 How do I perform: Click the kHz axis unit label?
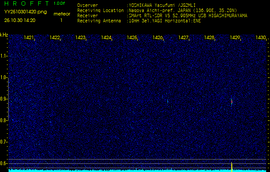(x=4, y=35)
